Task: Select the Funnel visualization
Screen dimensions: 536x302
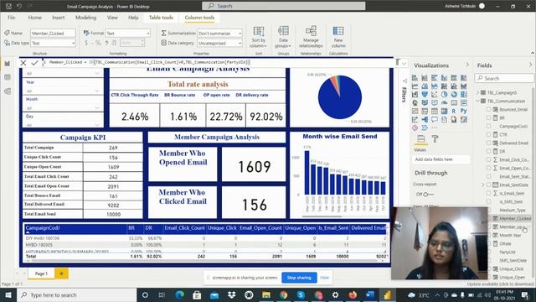Action: [425, 94]
